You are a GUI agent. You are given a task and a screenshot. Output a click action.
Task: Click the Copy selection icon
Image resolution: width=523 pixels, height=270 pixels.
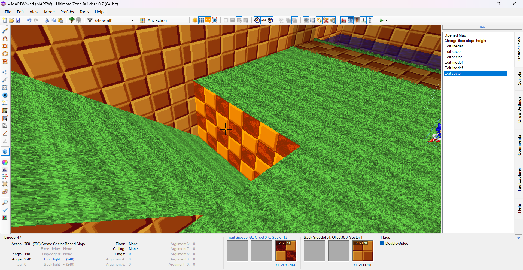click(54, 20)
